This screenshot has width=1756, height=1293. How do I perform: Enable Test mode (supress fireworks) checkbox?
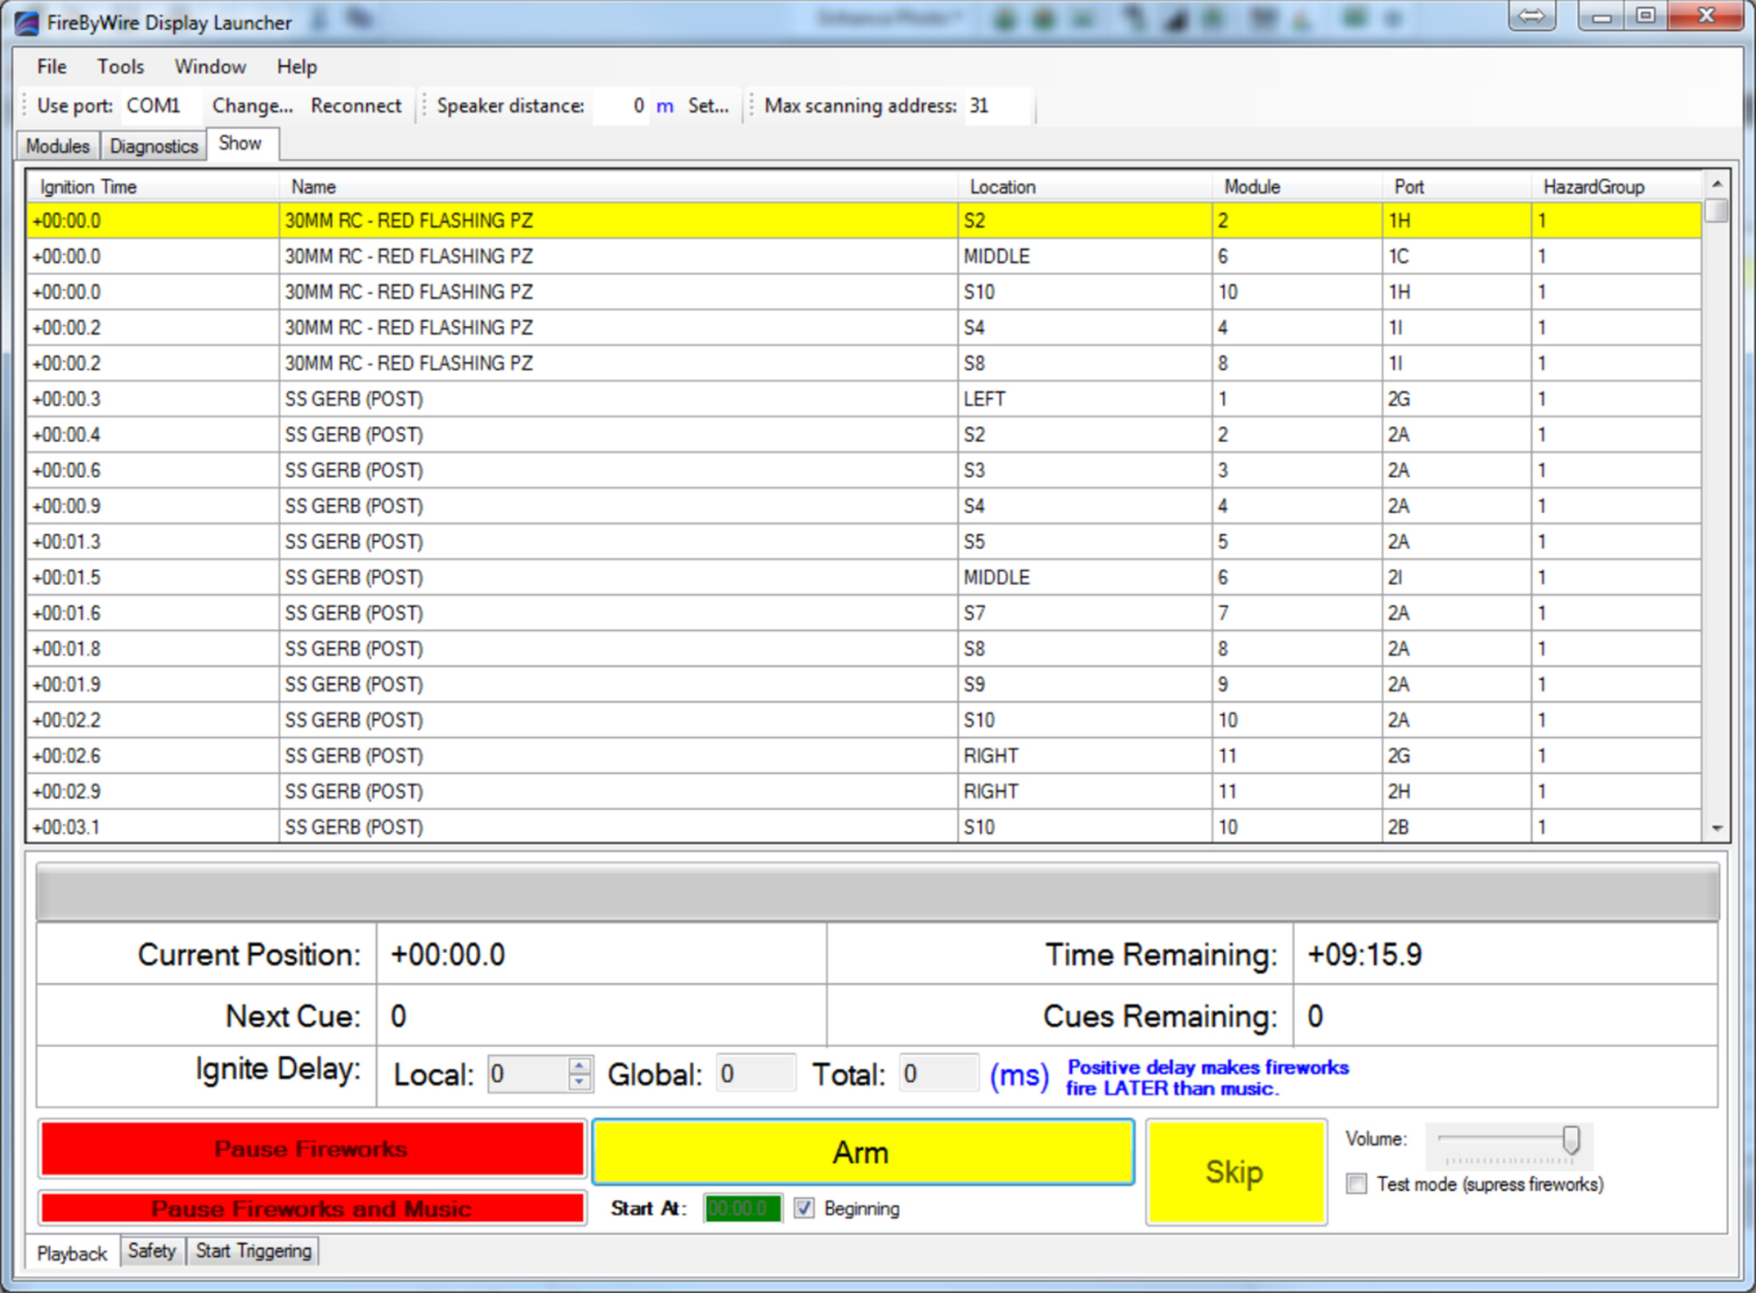click(x=1357, y=1184)
